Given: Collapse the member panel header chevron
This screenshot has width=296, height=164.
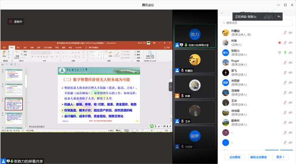Looking at the screenshot, I should point(222,13).
